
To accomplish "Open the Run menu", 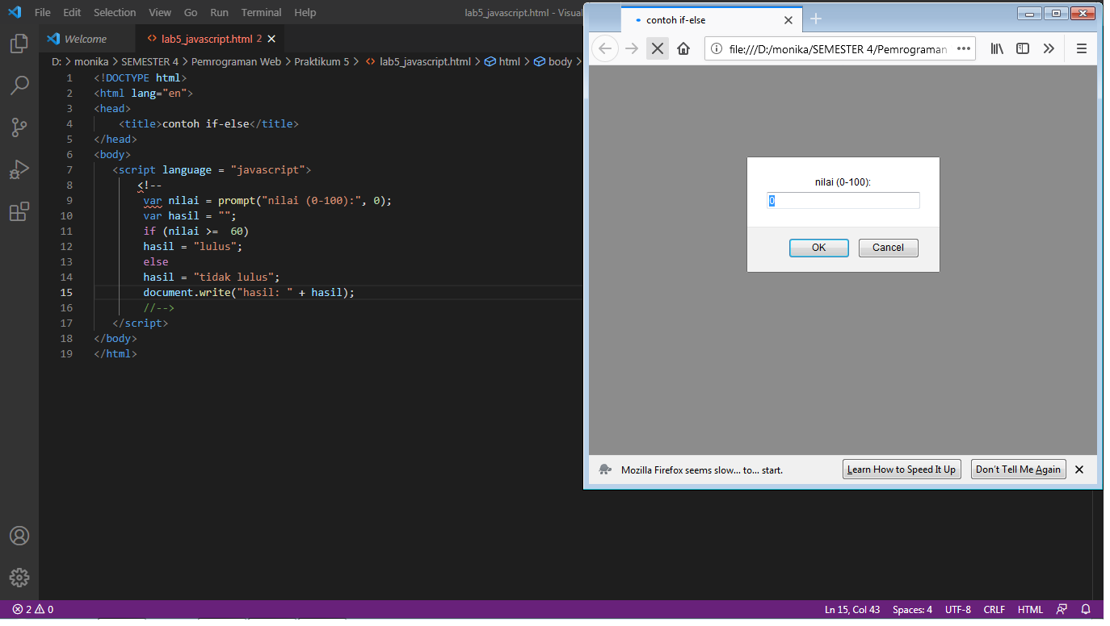I will (219, 12).
